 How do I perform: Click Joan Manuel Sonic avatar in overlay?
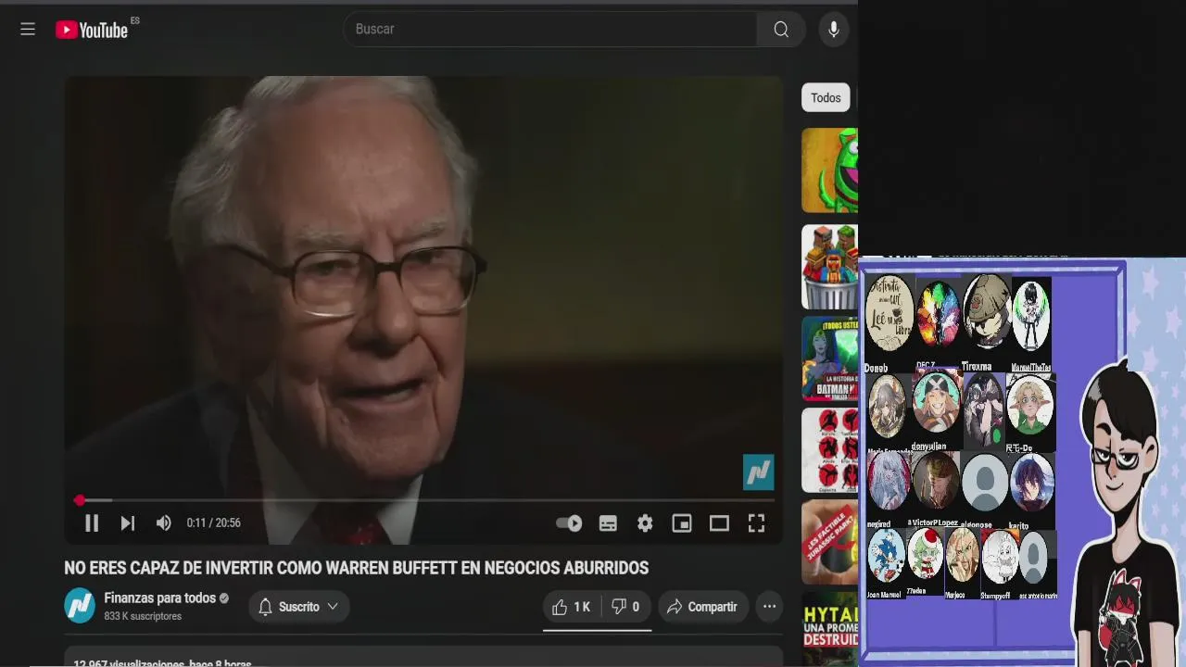886,556
